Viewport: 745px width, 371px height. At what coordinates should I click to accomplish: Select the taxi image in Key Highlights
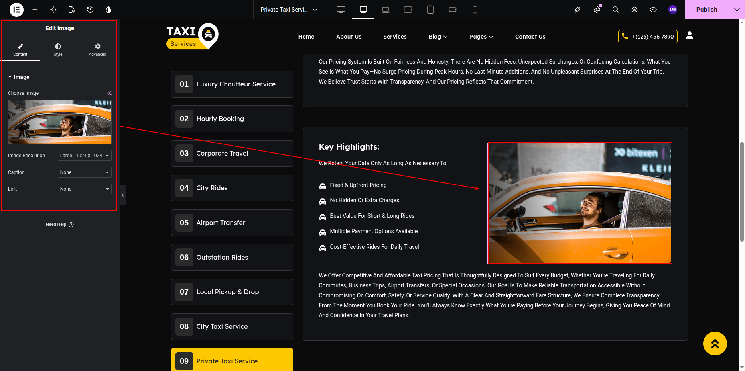(580, 203)
